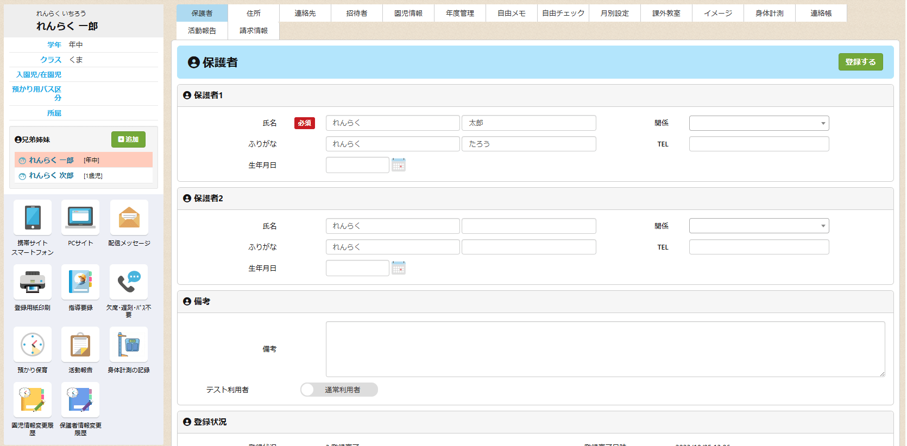Open the 携帯サイト スマートフォン icon
Viewport: 907px width, 446px height.
pyautogui.click(x=33, y=218)
